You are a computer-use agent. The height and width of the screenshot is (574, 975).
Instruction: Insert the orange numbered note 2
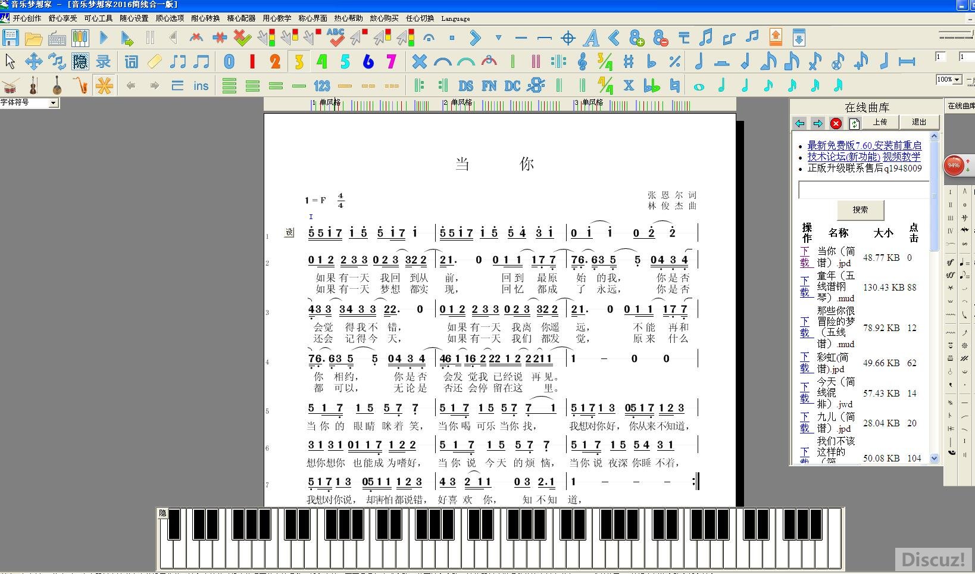(x=275, y=61)
